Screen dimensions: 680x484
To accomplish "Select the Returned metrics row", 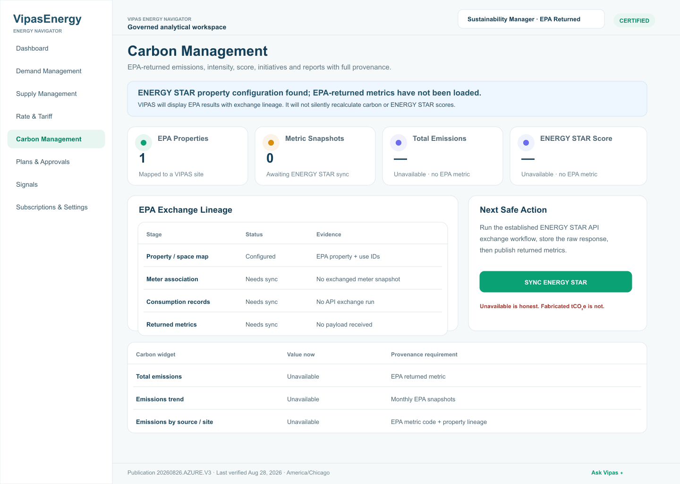I will point(293,324).
